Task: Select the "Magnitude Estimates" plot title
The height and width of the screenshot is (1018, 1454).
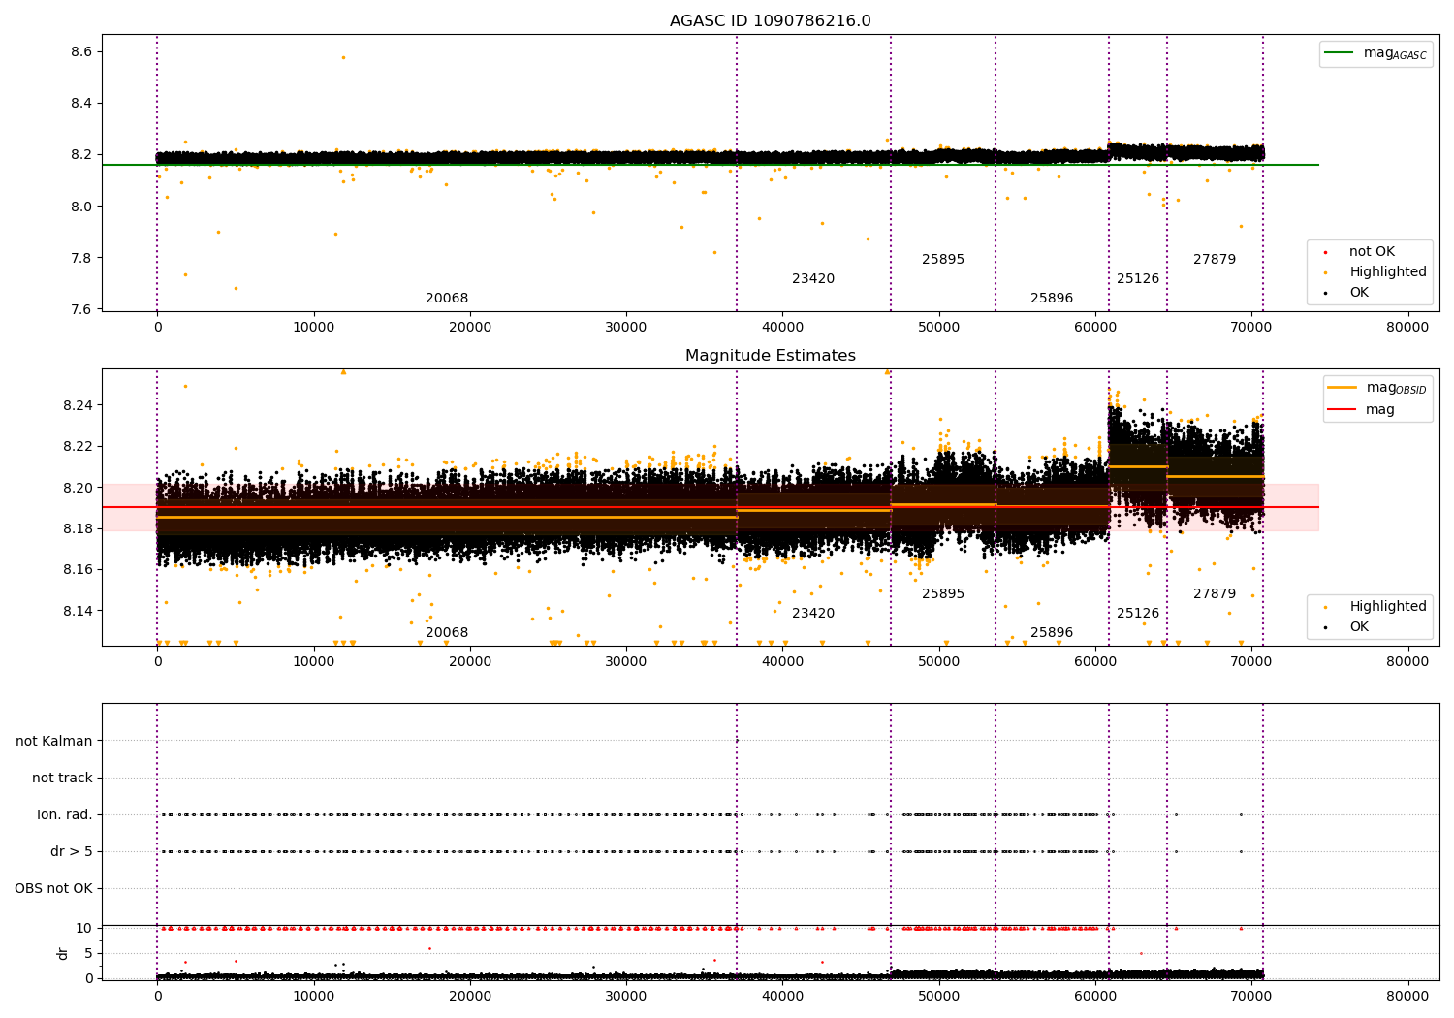Action: (770, 356)
